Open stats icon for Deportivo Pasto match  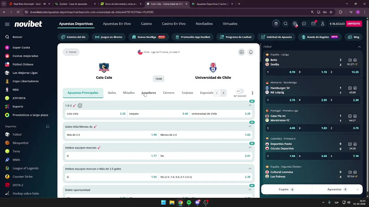[x=355, y=144]
